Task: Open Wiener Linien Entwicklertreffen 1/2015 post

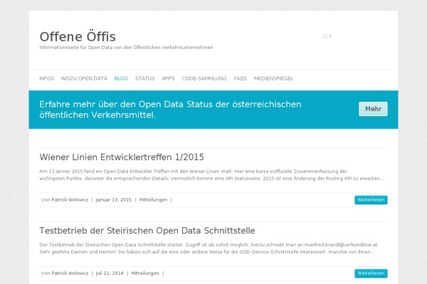Action: click(122, 157)
